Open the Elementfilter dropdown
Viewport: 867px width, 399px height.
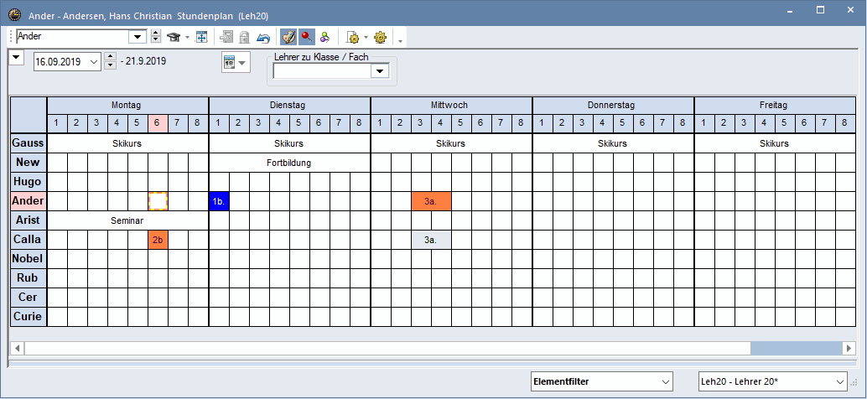[x=665, y=381]
